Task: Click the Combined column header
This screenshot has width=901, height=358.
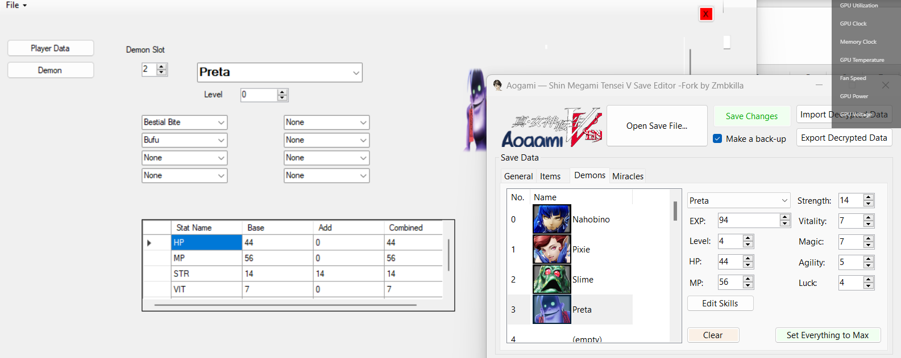Action: tap(413, 228)
